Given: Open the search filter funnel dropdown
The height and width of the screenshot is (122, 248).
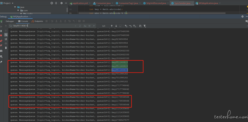Looking at the screenshot, I should coord(145,26).
